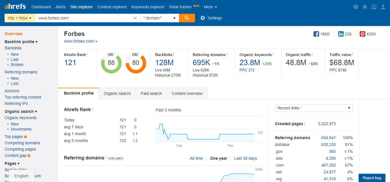
Task: Go to Dashboard in top navigation
Action: click(x=41, y=7)
